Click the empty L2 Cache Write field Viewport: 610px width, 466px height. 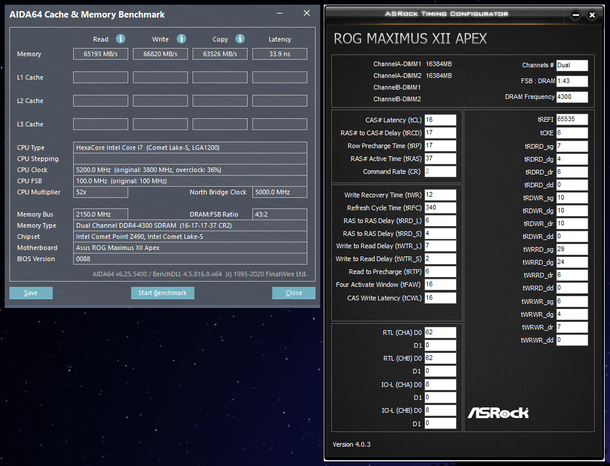point(160,100)
